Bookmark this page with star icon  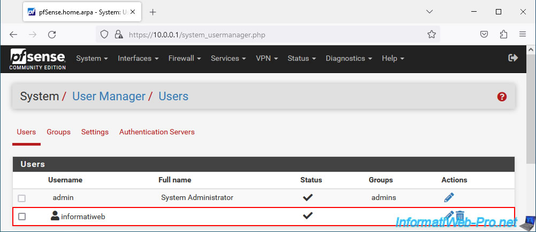click(x=431, y=35)
